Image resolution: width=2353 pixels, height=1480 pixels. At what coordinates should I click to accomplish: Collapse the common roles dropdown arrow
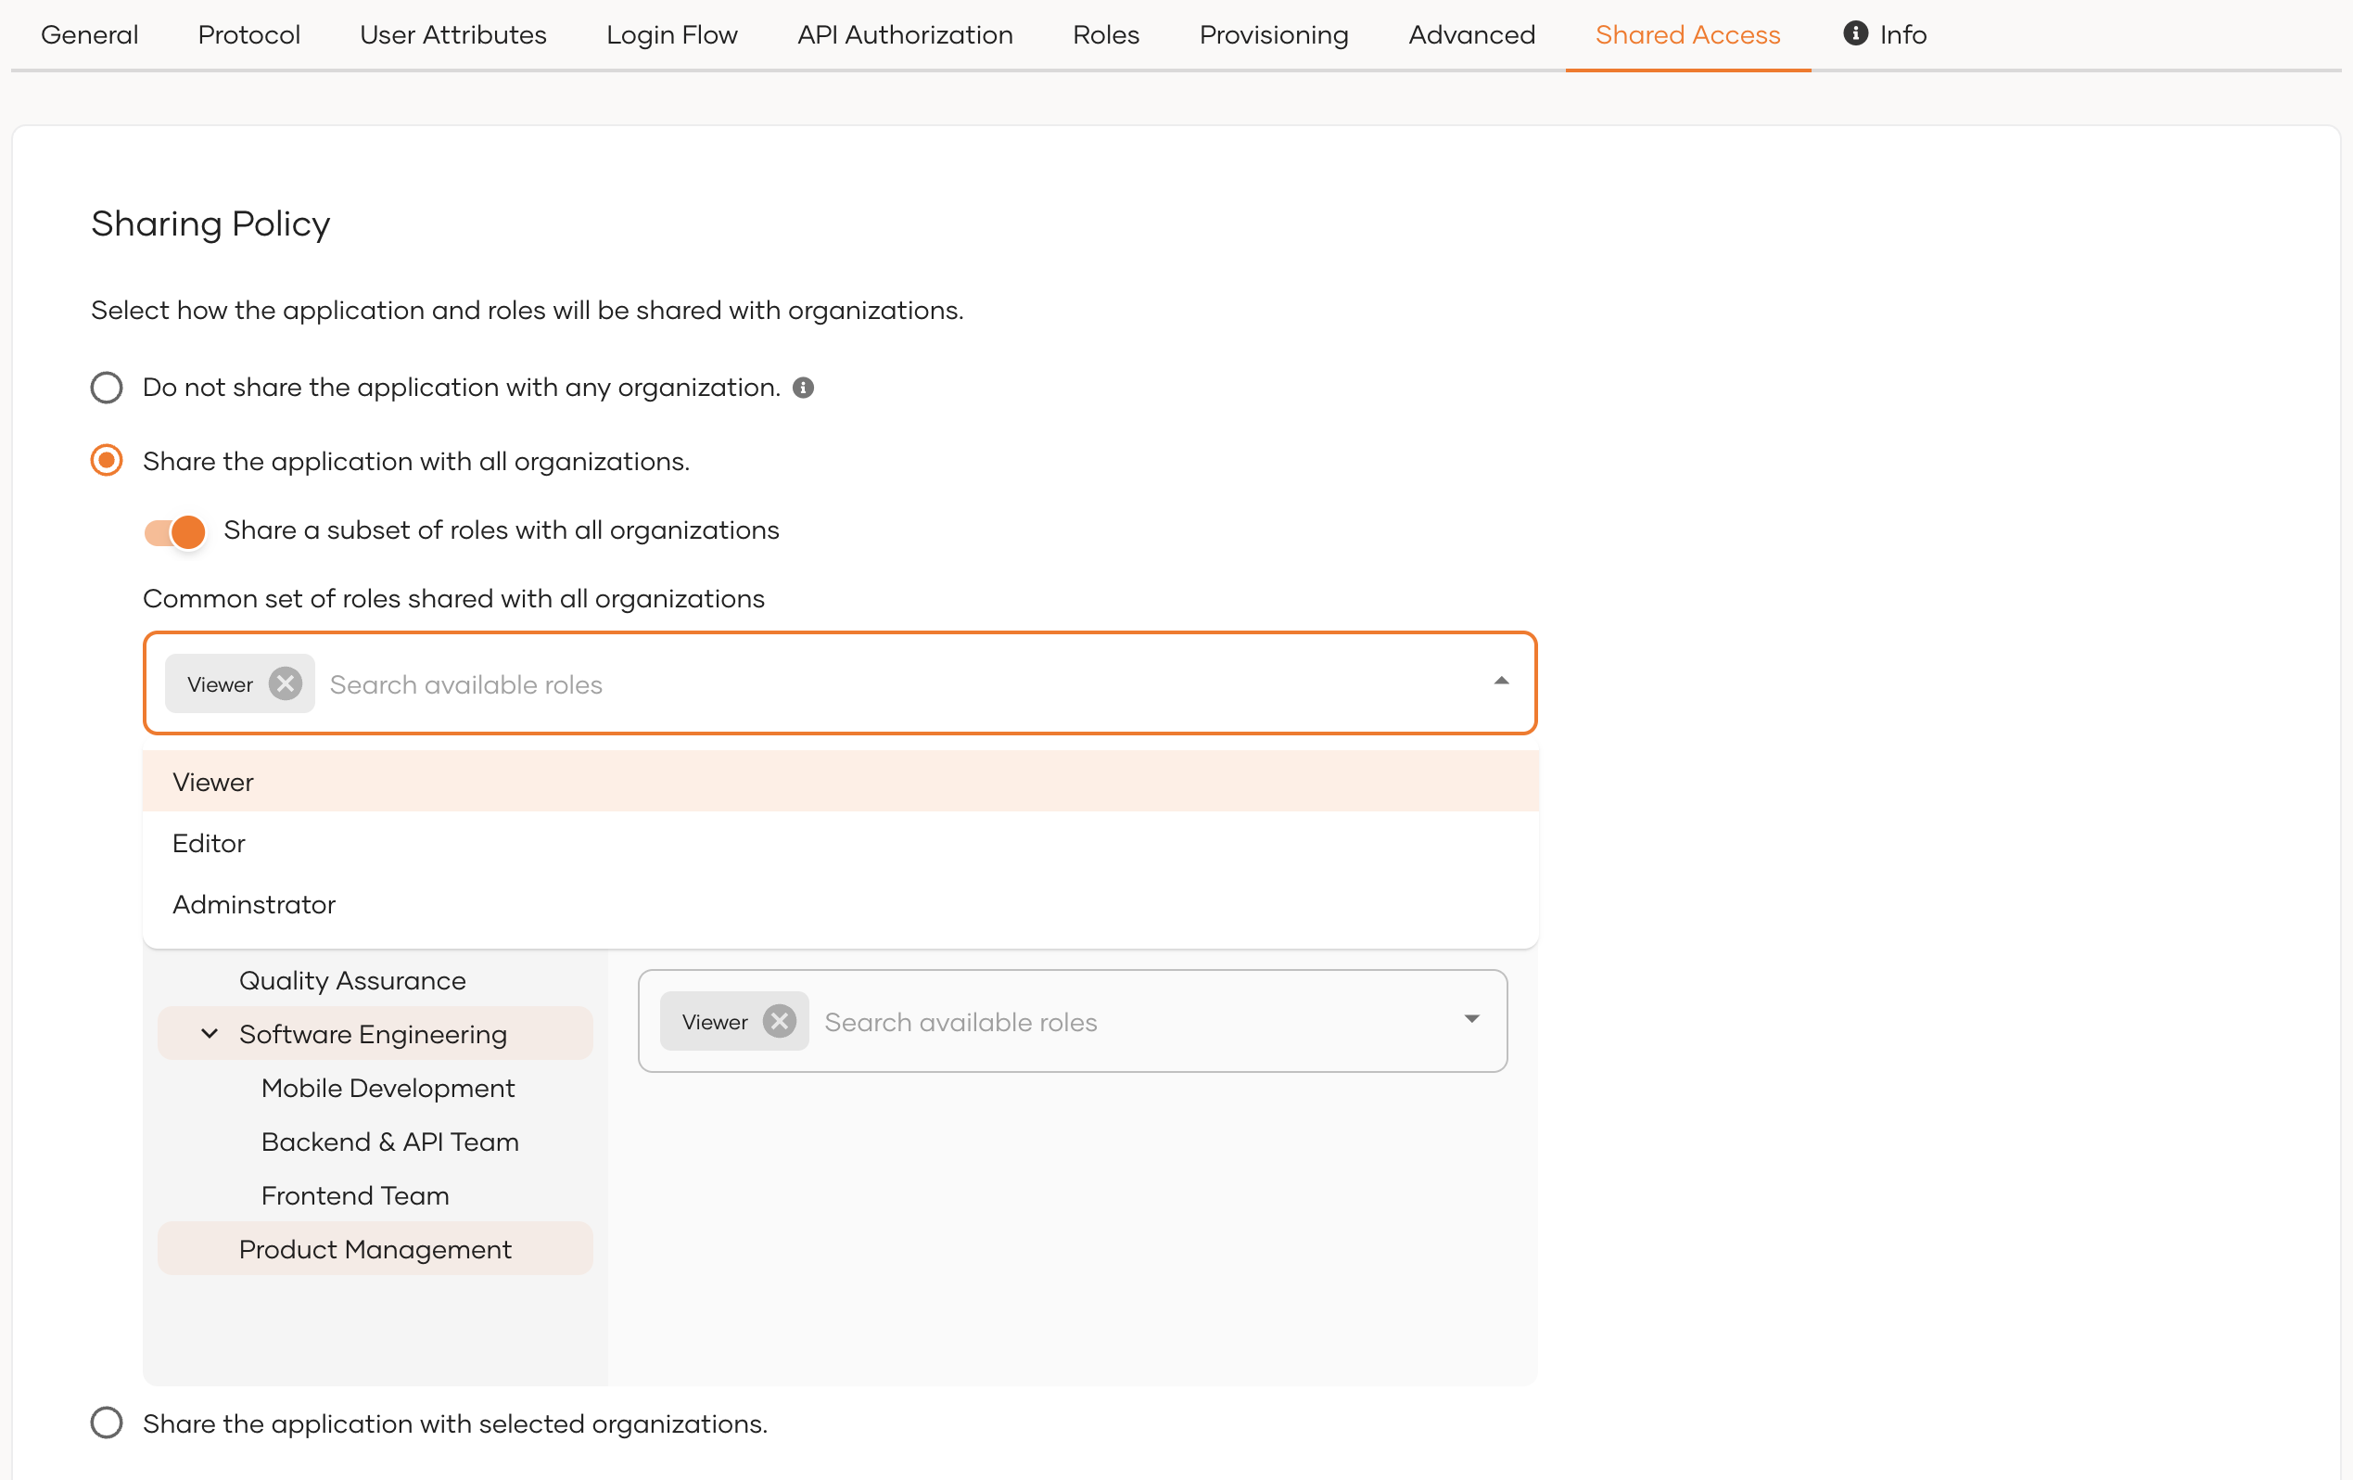1501,682
